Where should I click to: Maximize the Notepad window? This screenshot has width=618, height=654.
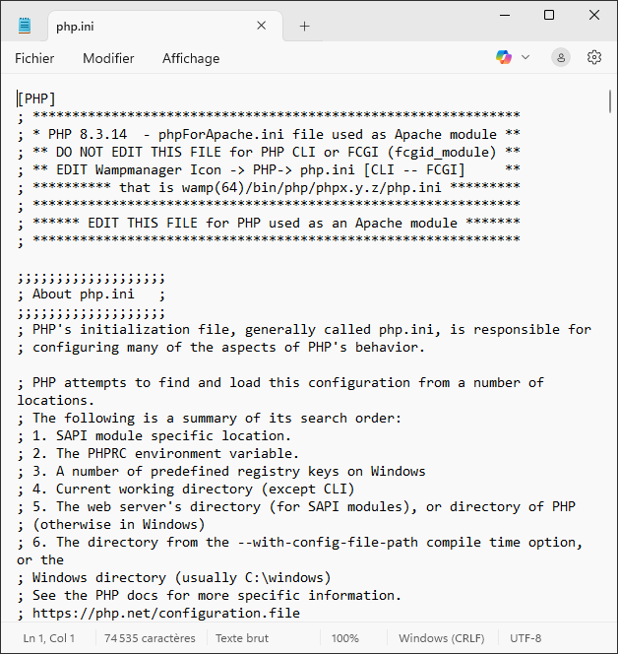pos(549,15)
